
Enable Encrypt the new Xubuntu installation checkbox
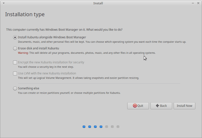[x=15, y=62]
